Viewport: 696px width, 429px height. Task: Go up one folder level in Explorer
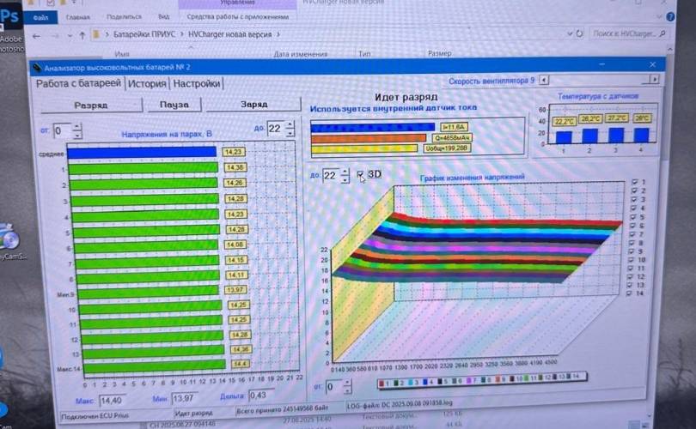(x=82, y=35)
